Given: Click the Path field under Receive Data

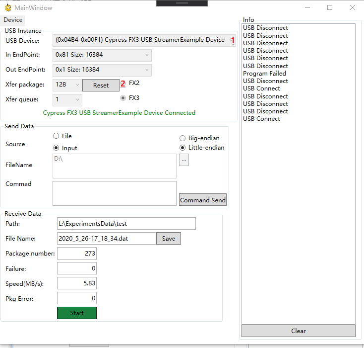Looking at the screenshot, I should coord(126,223).
